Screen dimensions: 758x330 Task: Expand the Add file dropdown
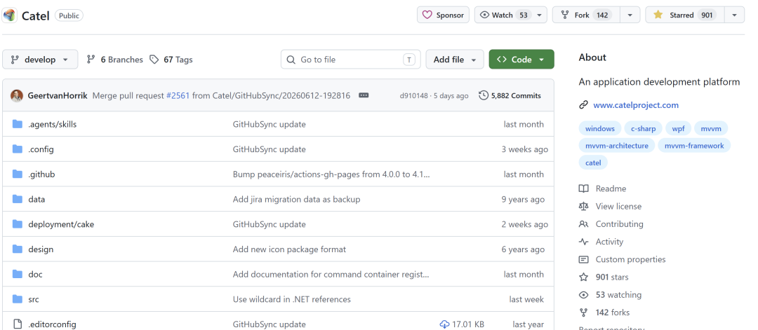[x=455, y=60]
